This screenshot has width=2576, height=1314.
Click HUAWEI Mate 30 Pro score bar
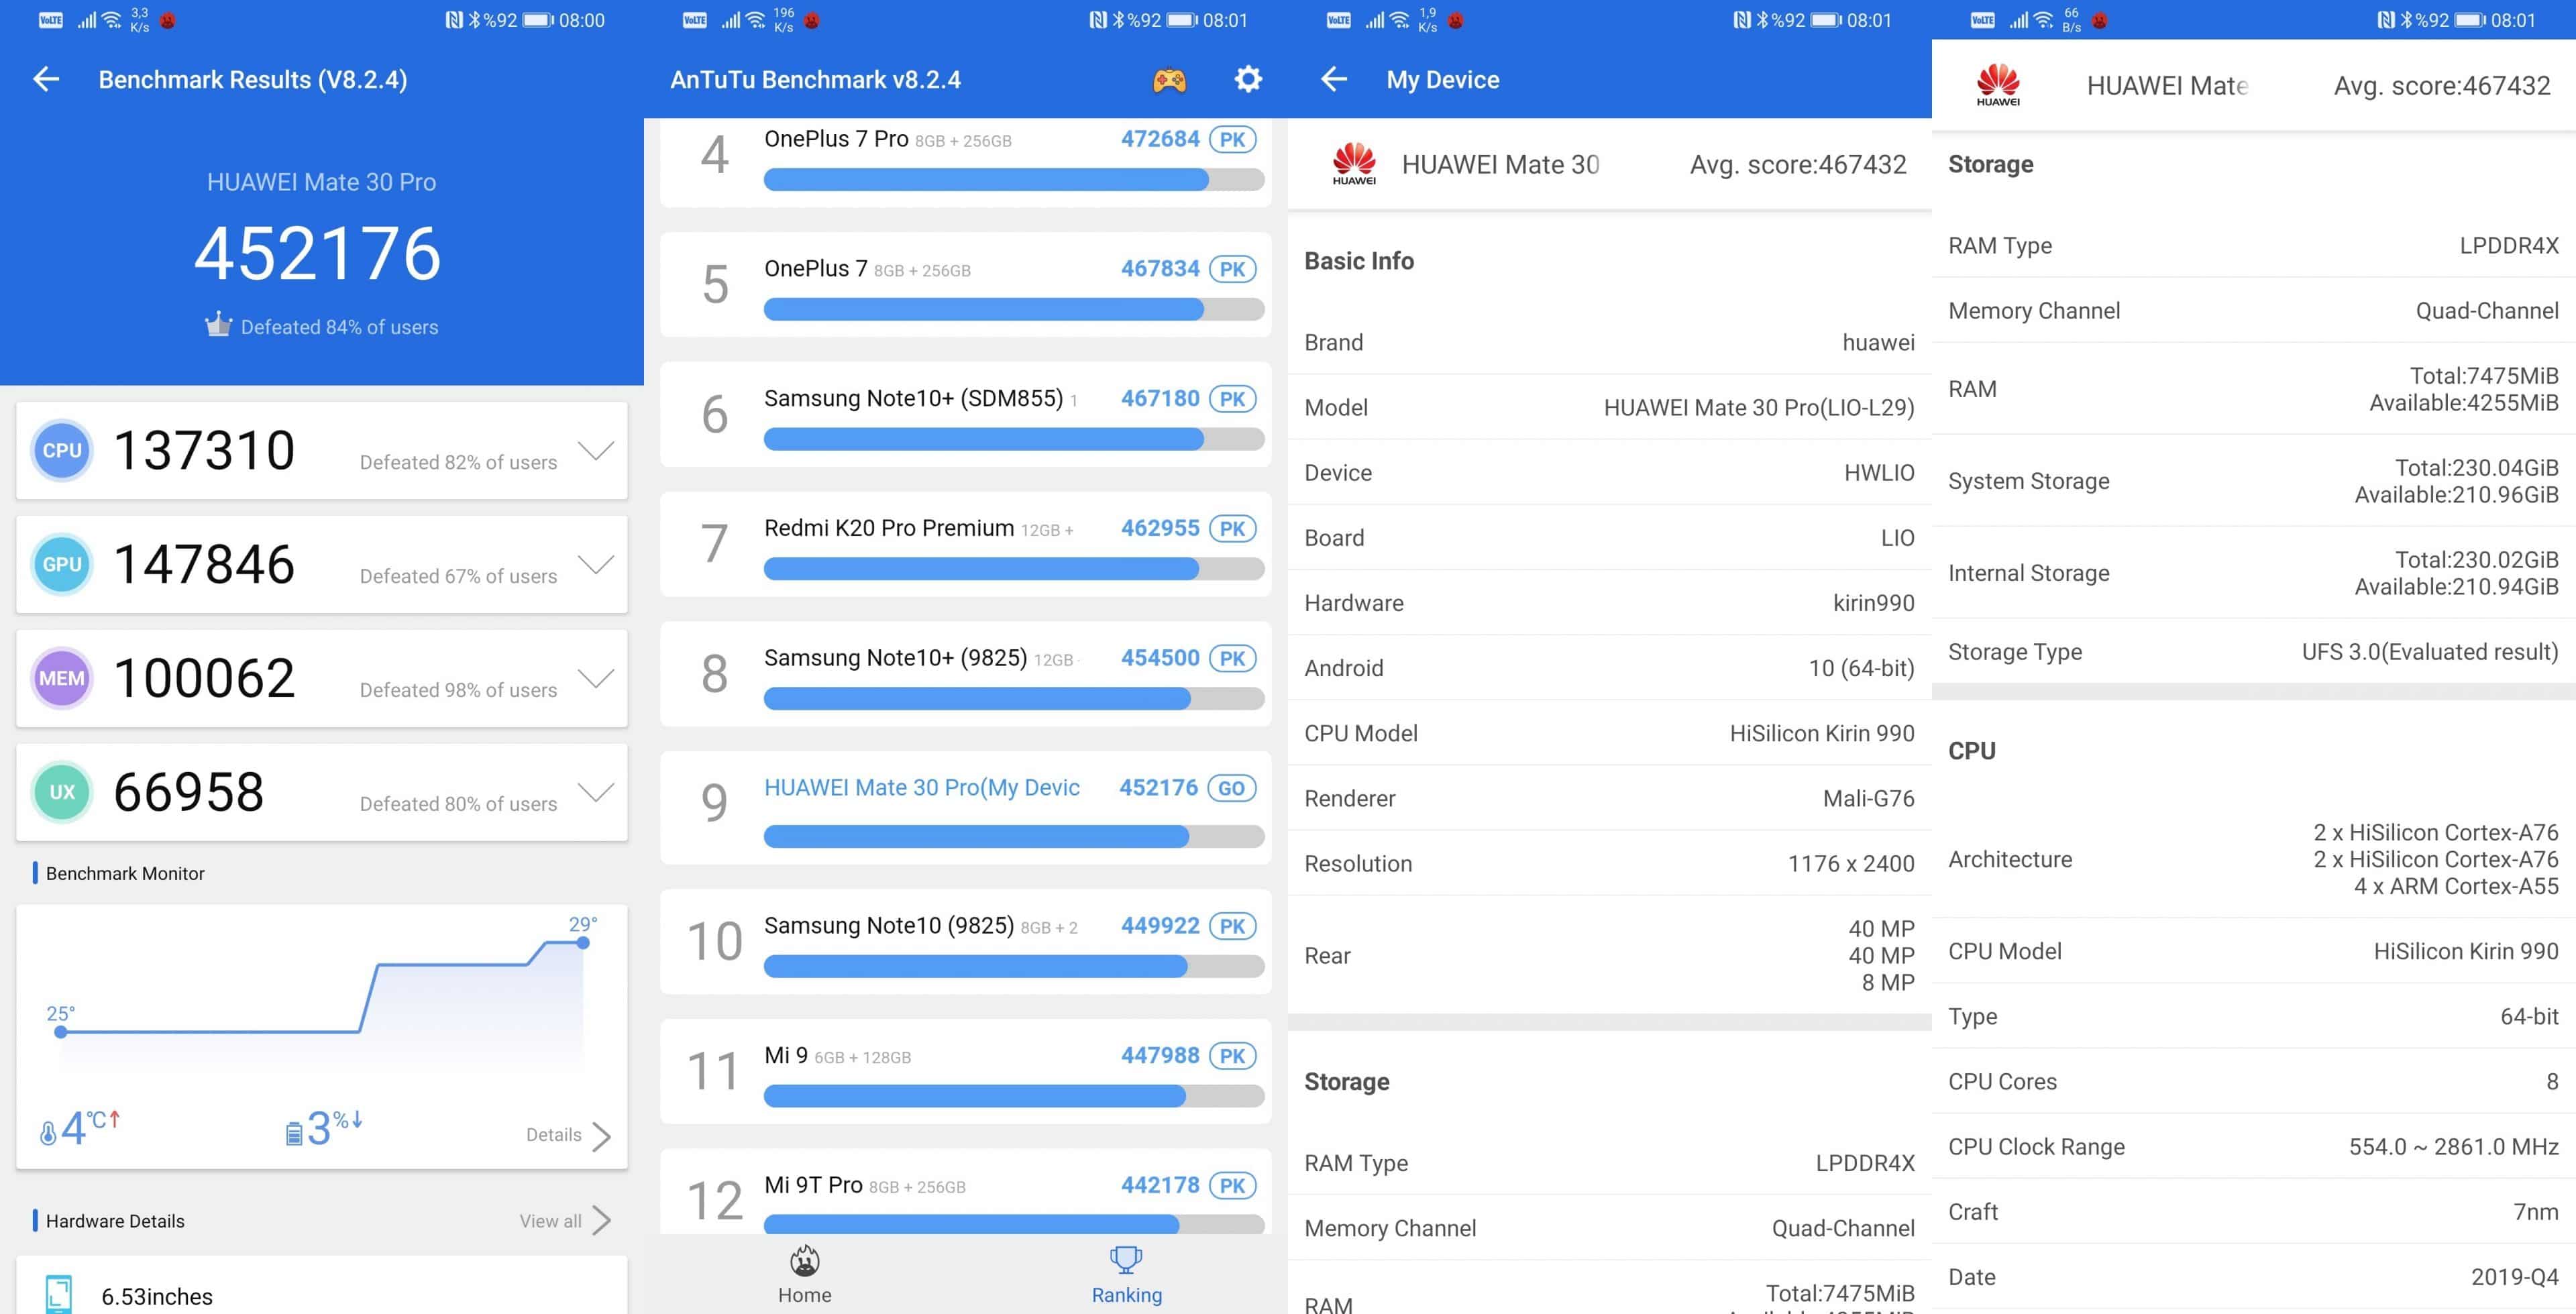pos(1013,837)
